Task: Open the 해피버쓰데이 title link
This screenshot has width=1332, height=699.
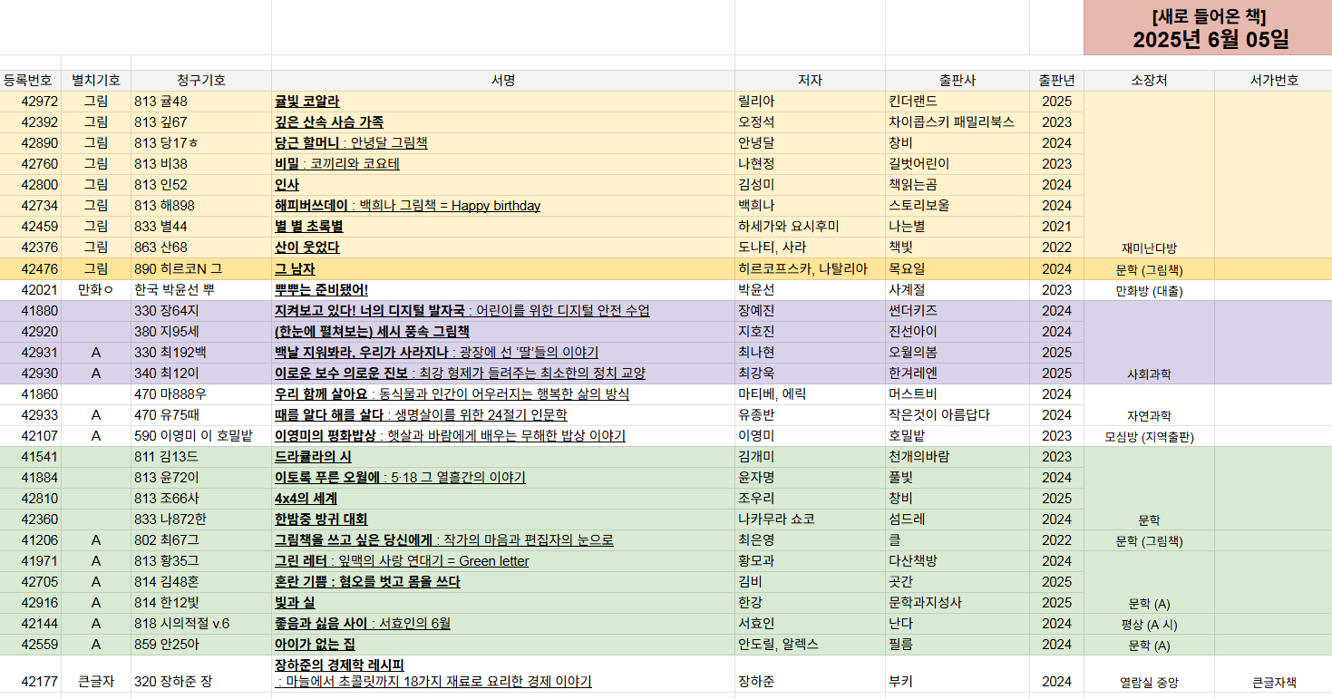Action: [x=407, y=206]
